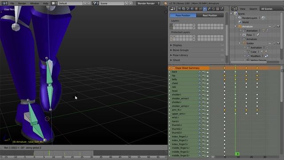284x160 pixels.
Task: Select Rest Position button
Action: pos(210,16)
